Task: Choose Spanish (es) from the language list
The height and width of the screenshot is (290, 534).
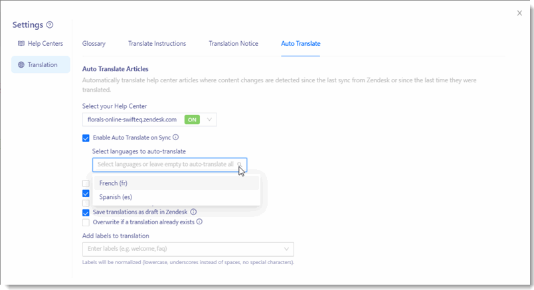Action: point(176,196)
